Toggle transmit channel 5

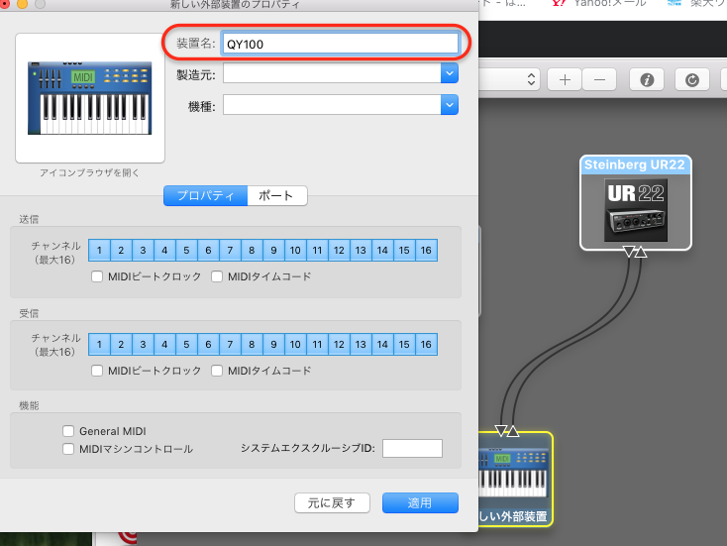pyautogui.click(x=186, y=251)
